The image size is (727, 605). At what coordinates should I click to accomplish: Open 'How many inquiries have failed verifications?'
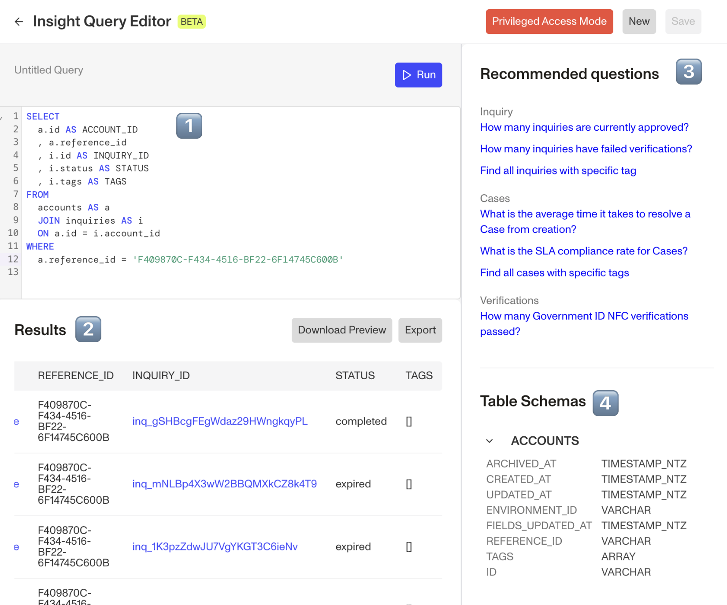coord(586,149)
